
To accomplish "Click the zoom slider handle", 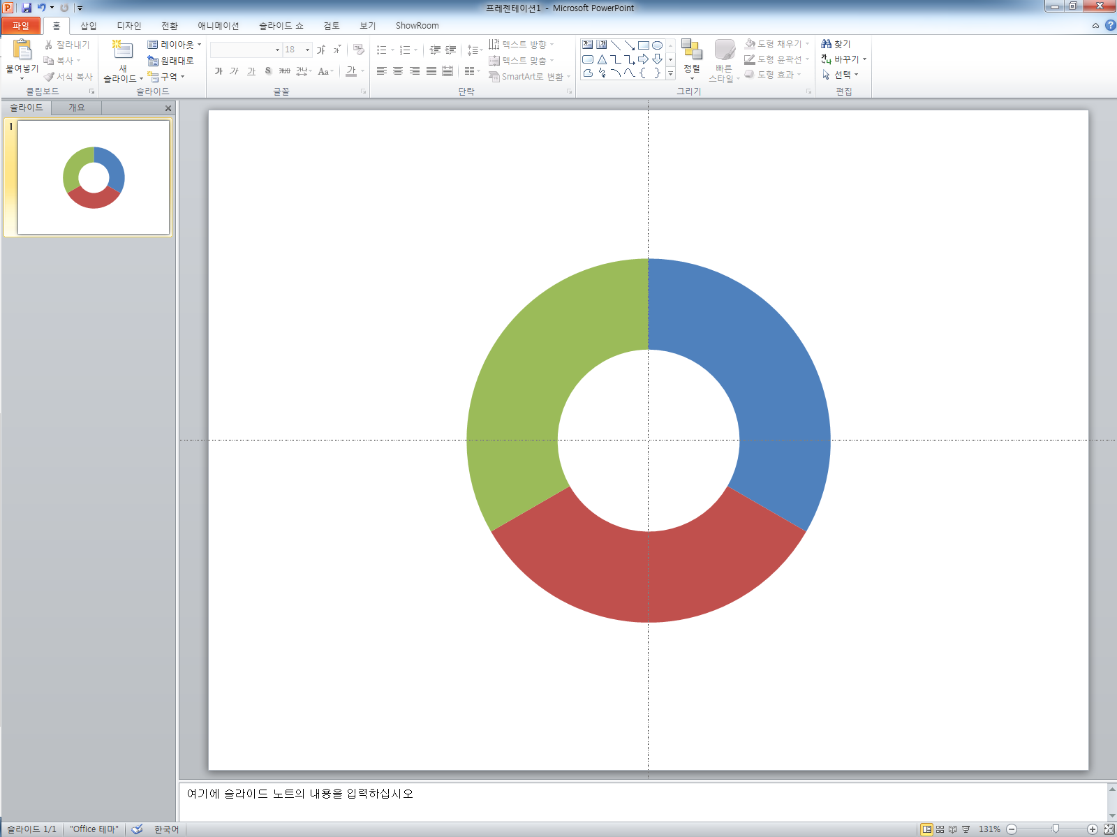I will pyautogui.click(x=1056, y=829).
